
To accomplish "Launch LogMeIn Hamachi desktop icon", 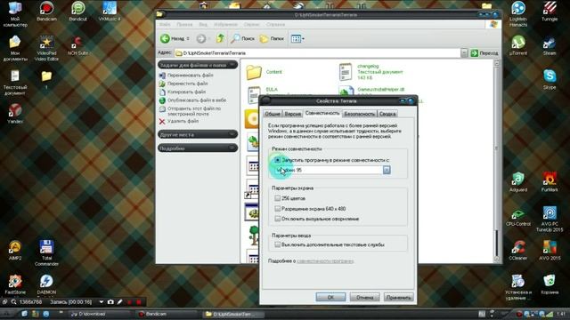I will [x=518, y=14].
